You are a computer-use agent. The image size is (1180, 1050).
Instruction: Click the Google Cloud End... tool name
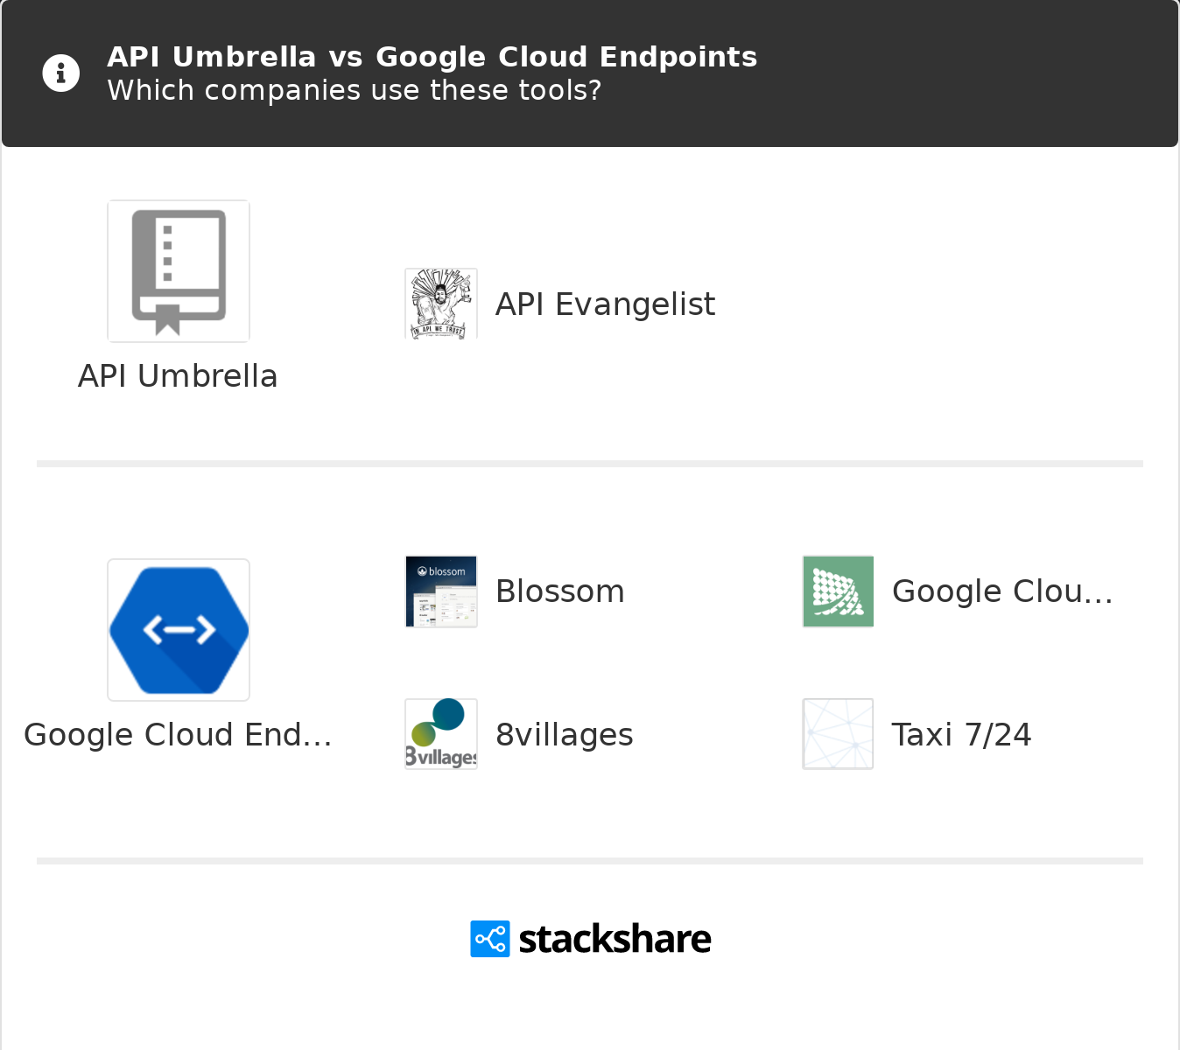coord(178,735)
